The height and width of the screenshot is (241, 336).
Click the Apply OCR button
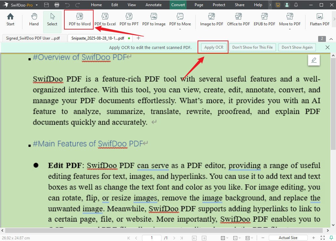coord(213,47)
